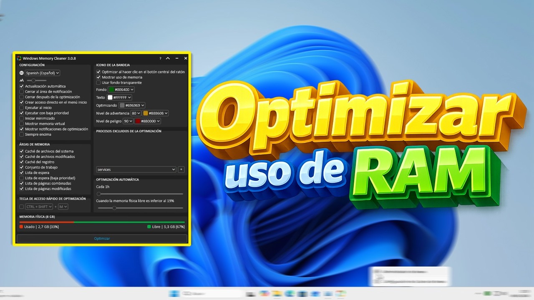Click the font size AA icon
The image size is (534, 300).
pyautogui.click(x=22, y=80)
